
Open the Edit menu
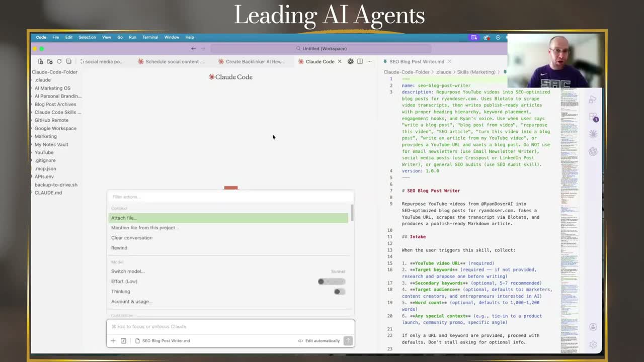click(68, 37)
